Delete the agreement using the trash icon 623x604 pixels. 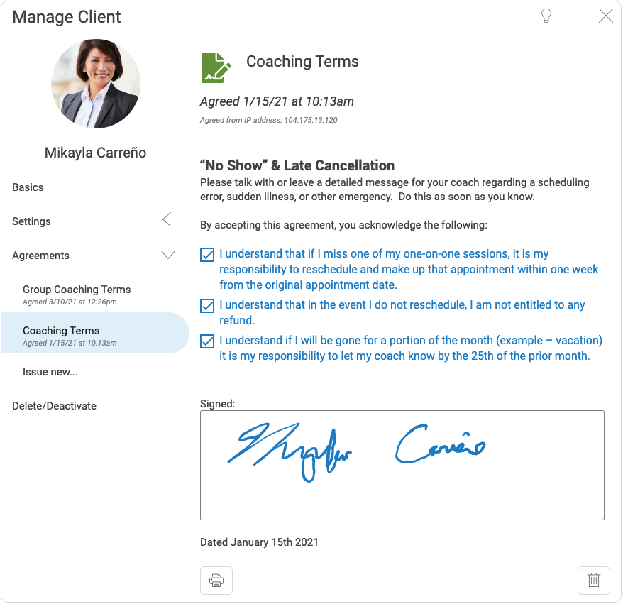coord(594,581)
